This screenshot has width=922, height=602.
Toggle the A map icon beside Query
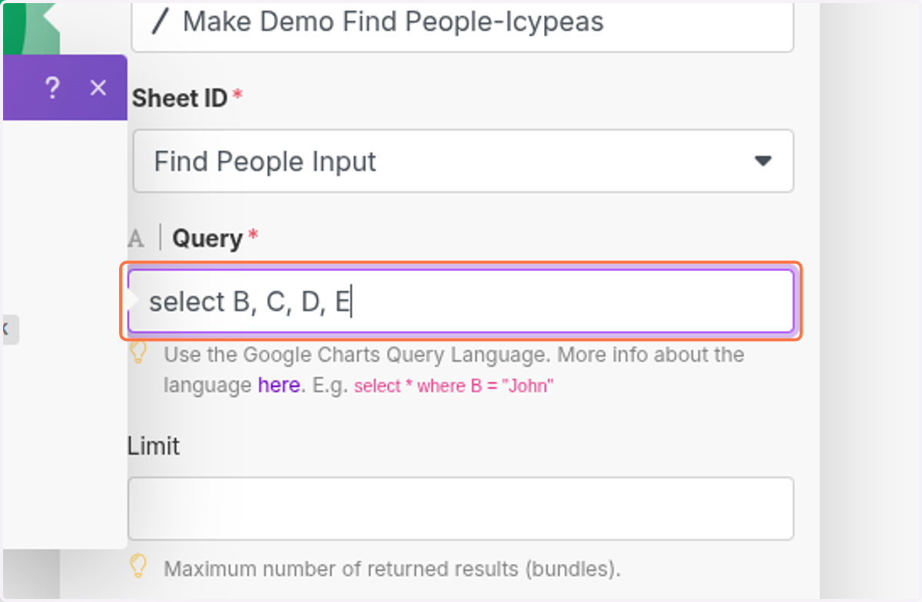pos(136,239)
